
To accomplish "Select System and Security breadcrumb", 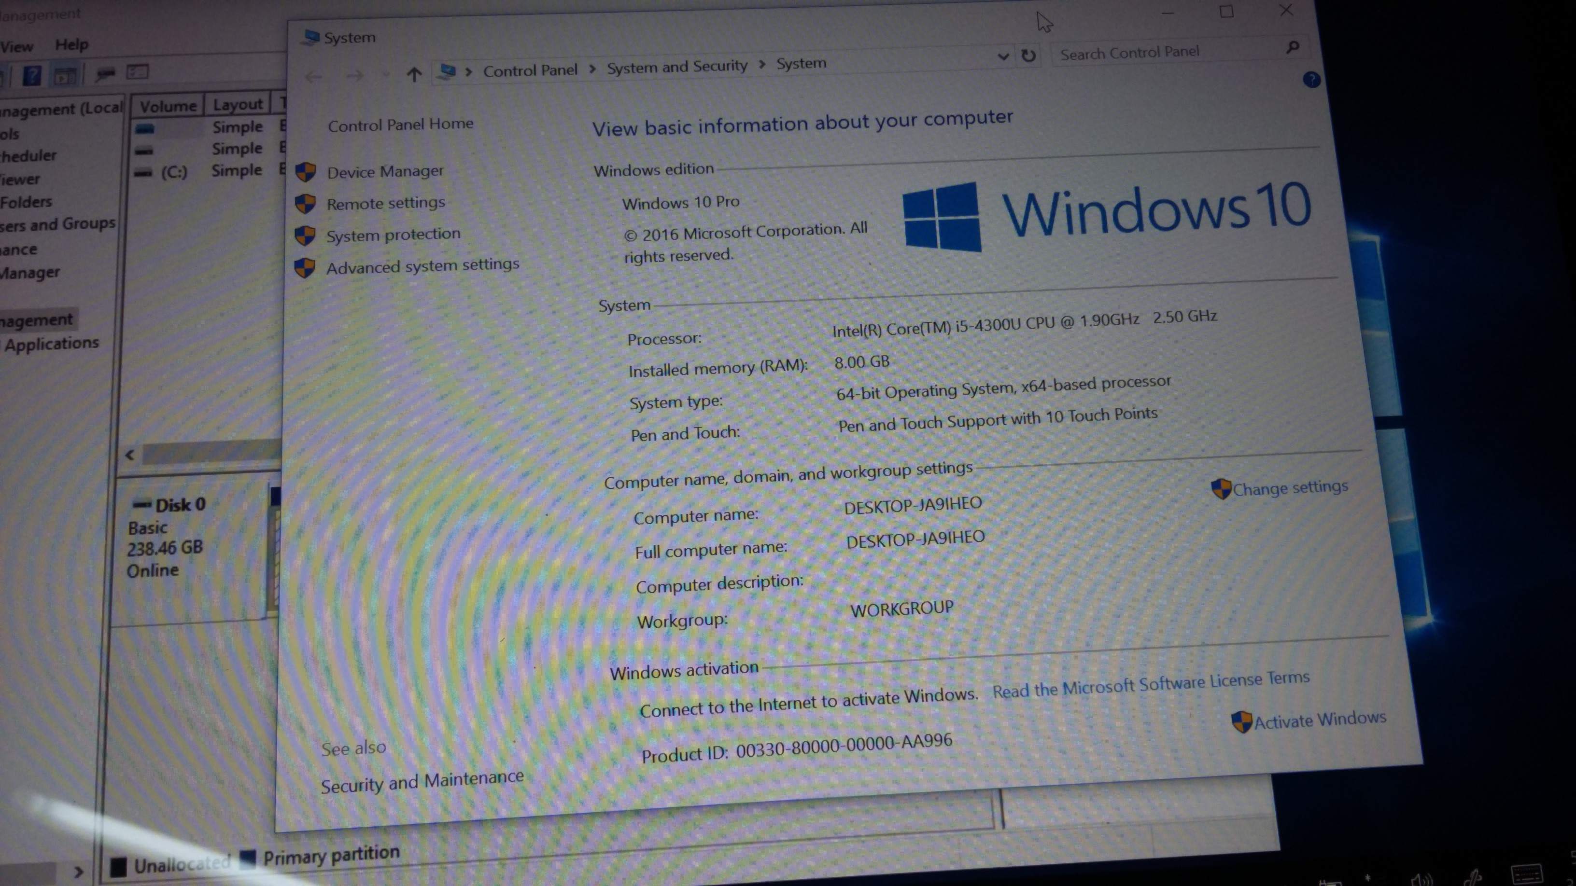I will click(x=676, y=66).
